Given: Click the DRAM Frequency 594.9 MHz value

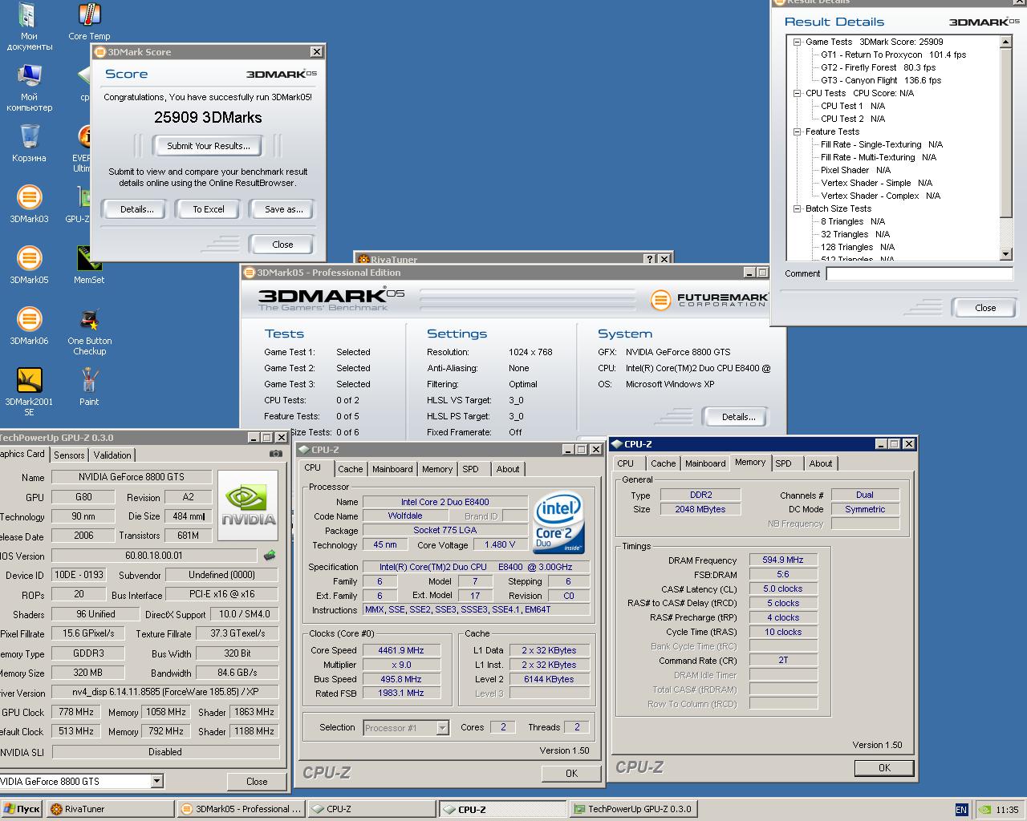Looking at the screenshot, I should pos(783,560).
